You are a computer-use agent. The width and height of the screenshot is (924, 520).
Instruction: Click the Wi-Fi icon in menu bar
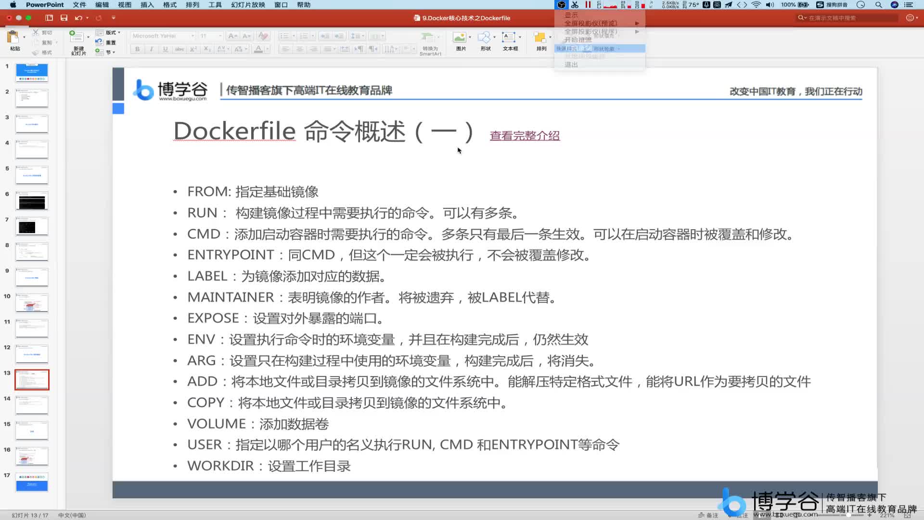pos(756,5)
